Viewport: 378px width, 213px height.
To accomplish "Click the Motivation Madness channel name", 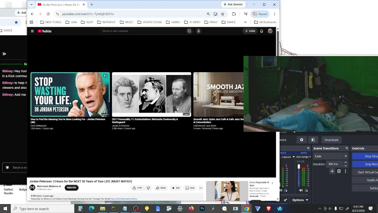I will 48,186.
